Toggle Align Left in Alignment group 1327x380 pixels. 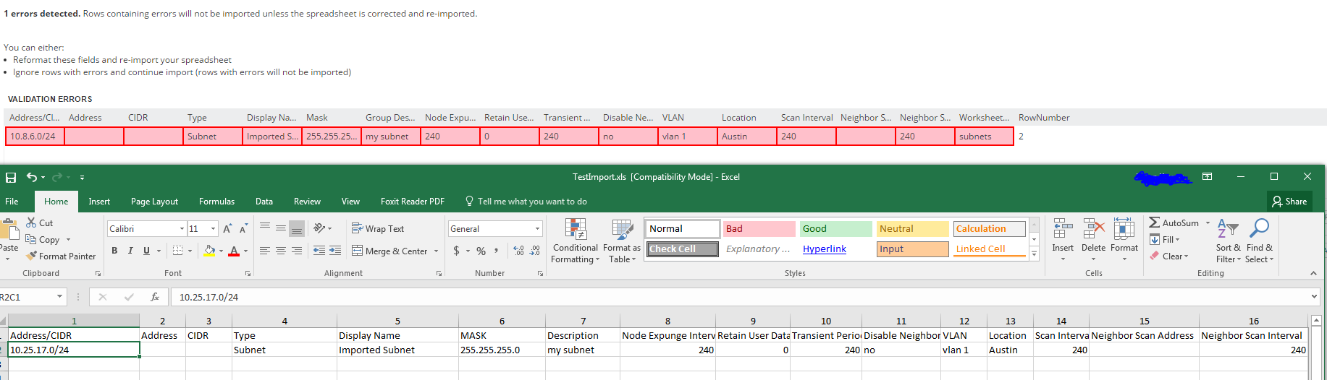coord(264,251)
